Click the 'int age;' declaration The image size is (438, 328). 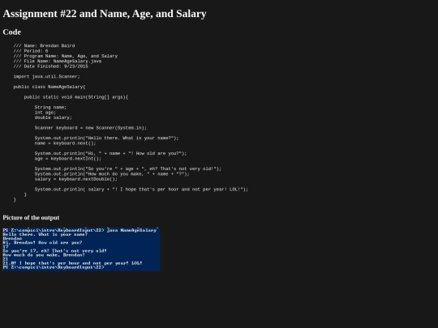pos(45,113)
